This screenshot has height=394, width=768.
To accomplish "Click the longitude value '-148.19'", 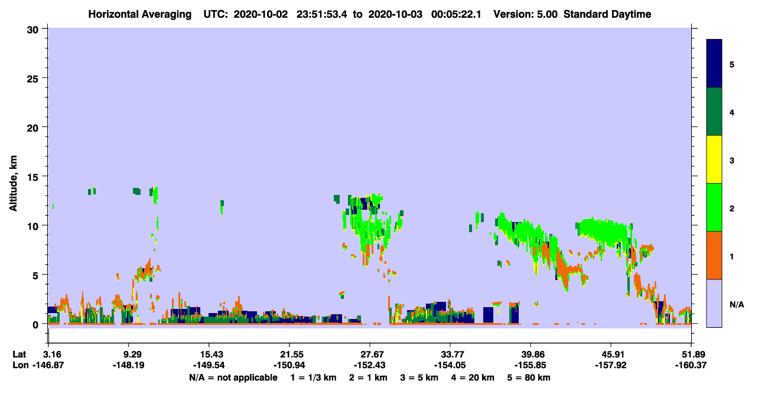I will (x=129, y=365).
